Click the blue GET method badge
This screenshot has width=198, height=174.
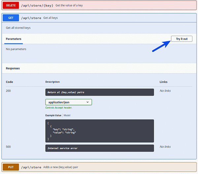click(x=11, y=18)
